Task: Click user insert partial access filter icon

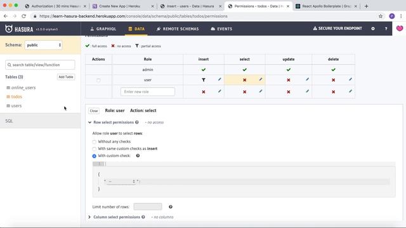Action: pos(204,80)
